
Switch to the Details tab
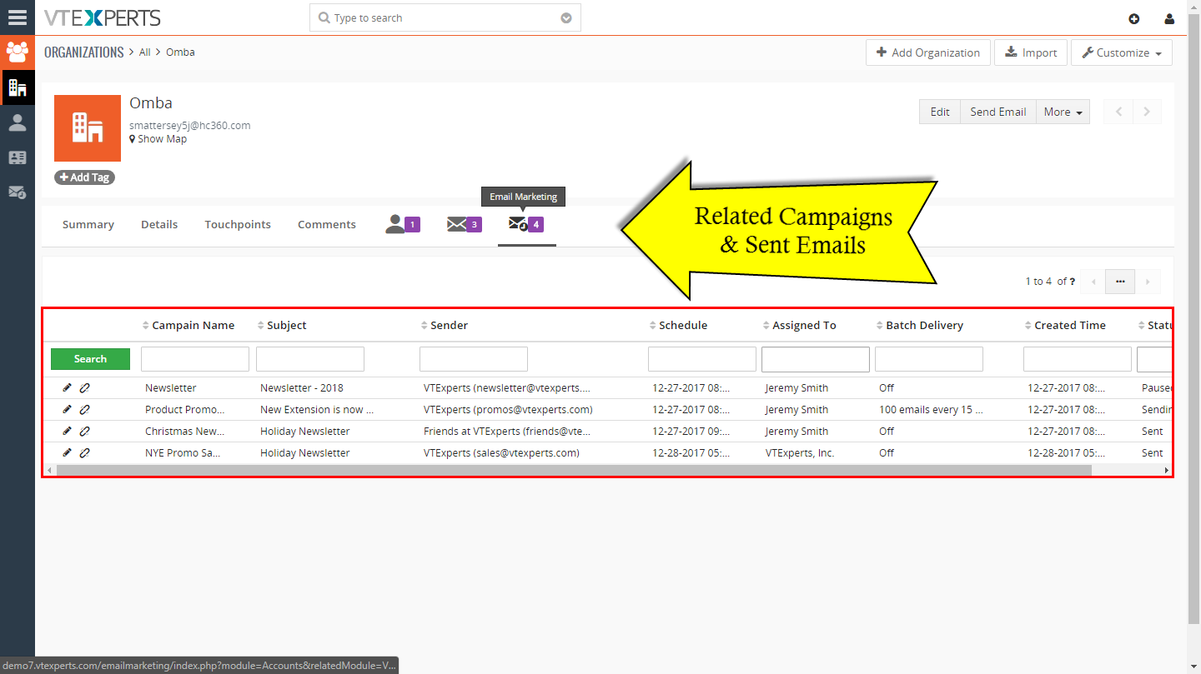(x=159, y=224)
